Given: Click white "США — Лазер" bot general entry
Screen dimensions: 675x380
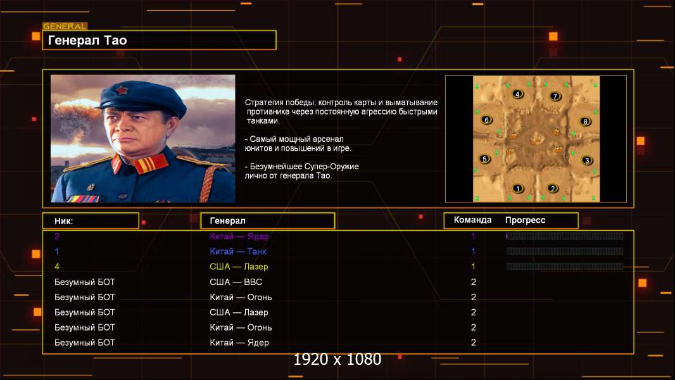Looking at the screenshot, I should [x=239, y=312].
